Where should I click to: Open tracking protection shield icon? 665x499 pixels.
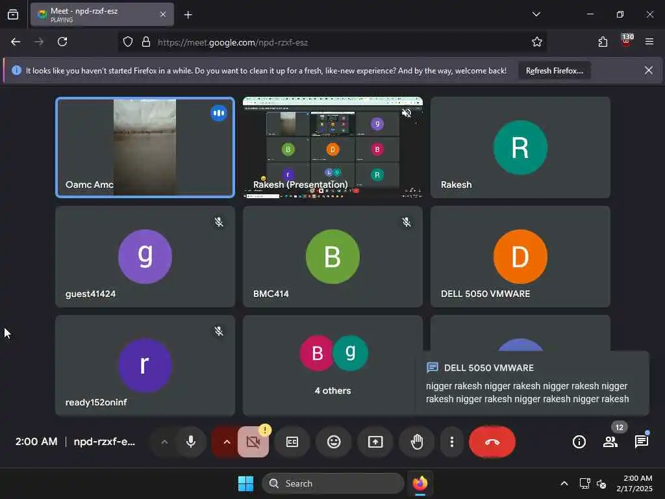pyautogui.click(x=128, y=42)
